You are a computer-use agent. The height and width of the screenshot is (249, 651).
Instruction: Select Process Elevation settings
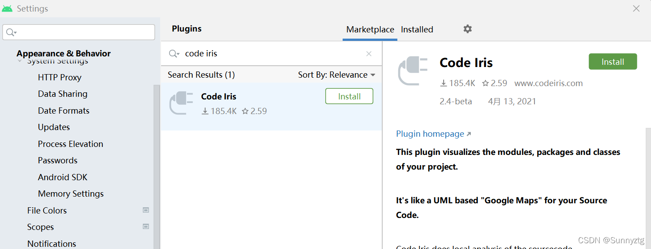[70, 144]
